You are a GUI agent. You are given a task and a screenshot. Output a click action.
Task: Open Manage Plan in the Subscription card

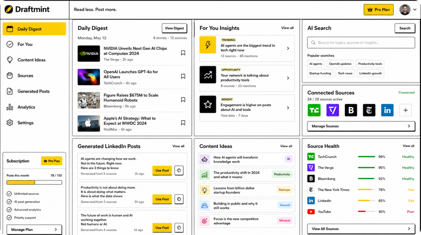tap(34, 230)
